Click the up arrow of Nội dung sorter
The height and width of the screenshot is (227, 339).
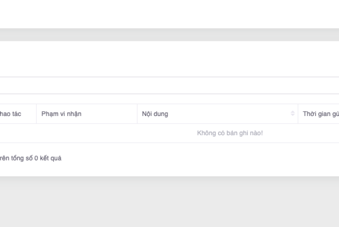coord(292,112)
